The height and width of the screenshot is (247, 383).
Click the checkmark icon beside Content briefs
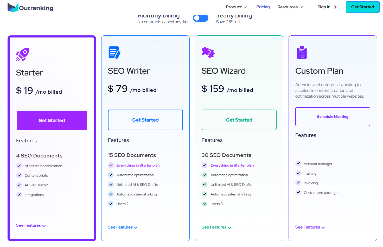(x=19, y=175)
